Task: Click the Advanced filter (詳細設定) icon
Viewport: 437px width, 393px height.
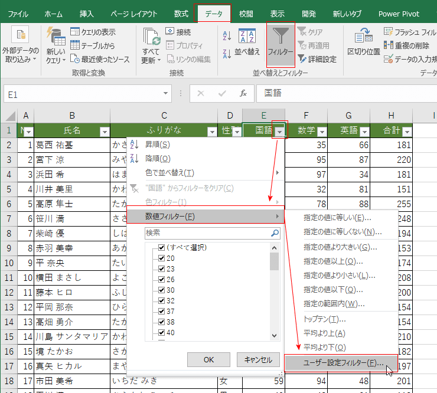Action: click(302, 59)
